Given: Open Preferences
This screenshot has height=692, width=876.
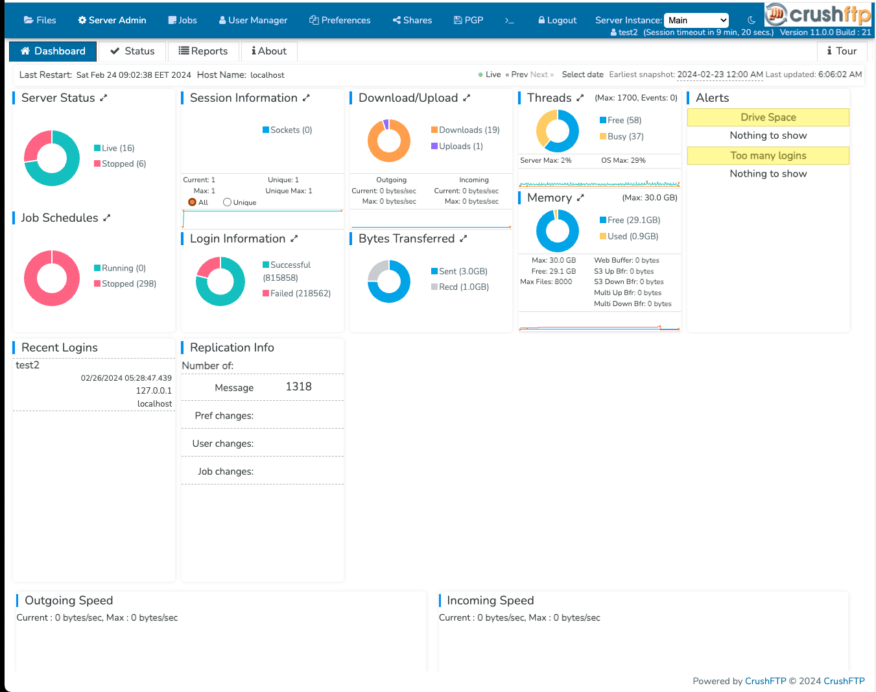Looking at the screenshot, I should click(x=340, y=20).
